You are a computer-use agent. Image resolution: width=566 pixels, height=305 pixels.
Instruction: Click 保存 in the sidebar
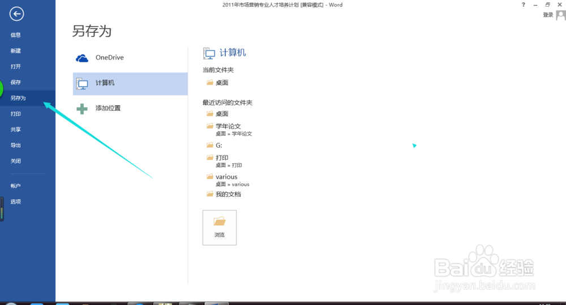(15, 82)
